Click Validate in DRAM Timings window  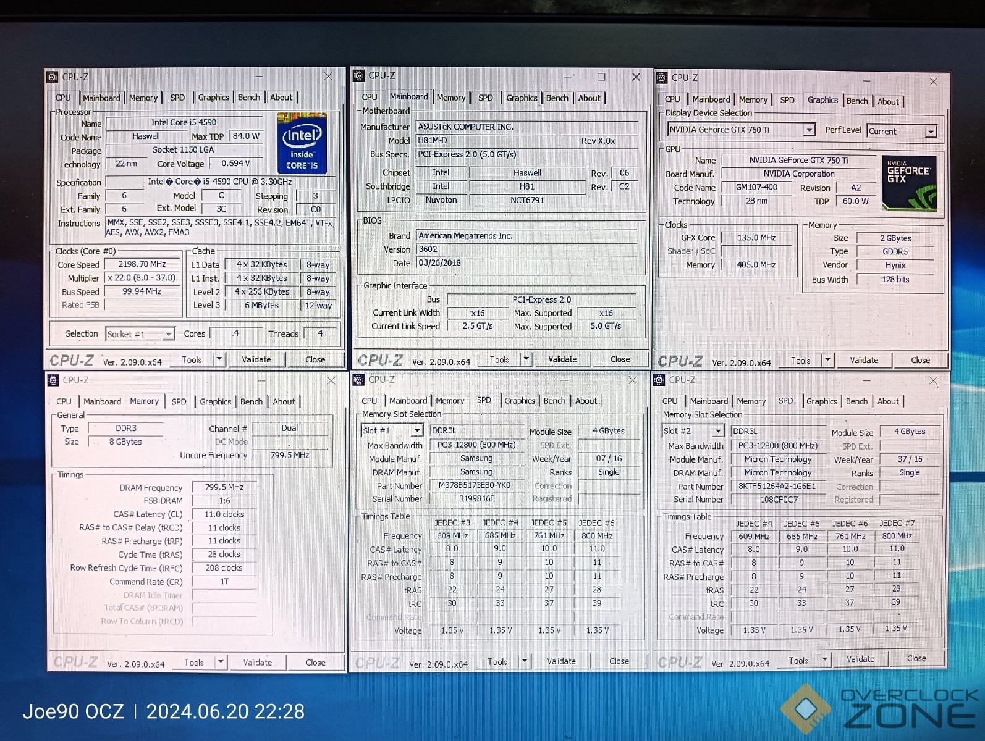(258, 662)
